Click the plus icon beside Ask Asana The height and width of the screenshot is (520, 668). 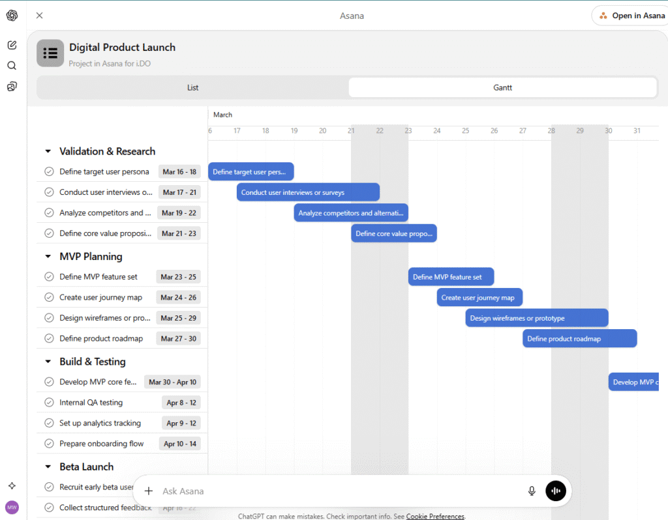coord(149,491)
